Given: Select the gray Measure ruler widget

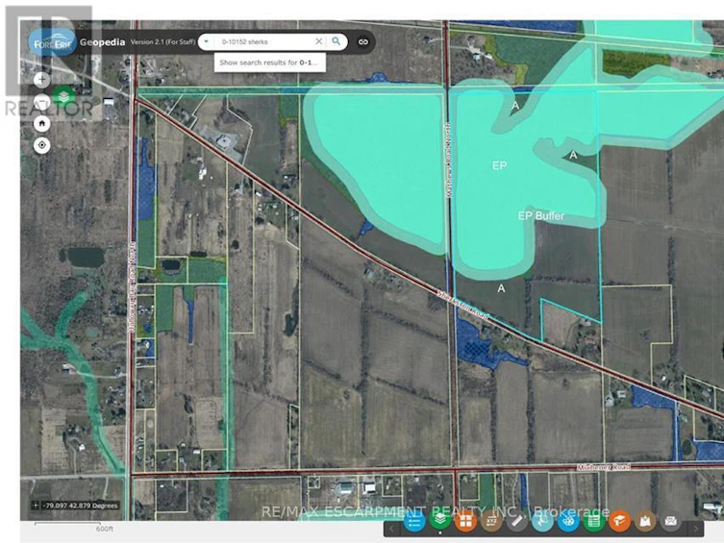Looking at the screenshot, I should (516, 522).
